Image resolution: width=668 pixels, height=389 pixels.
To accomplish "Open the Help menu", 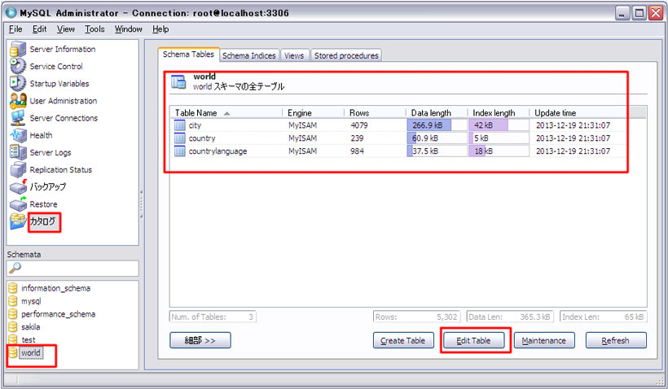I will click(x=160, y=29).
